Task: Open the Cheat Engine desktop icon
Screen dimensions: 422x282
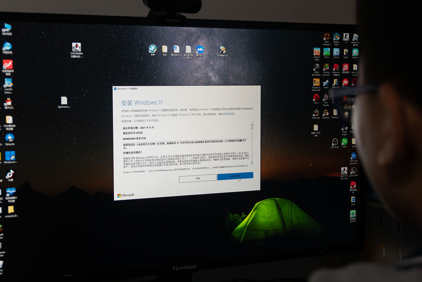Action: (x=345, y=127)
